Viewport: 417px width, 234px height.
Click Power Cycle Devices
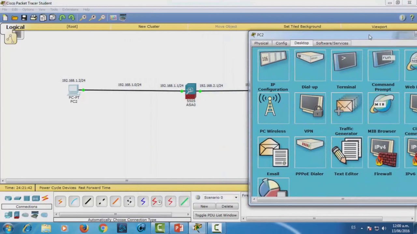(x=58, y=188)
